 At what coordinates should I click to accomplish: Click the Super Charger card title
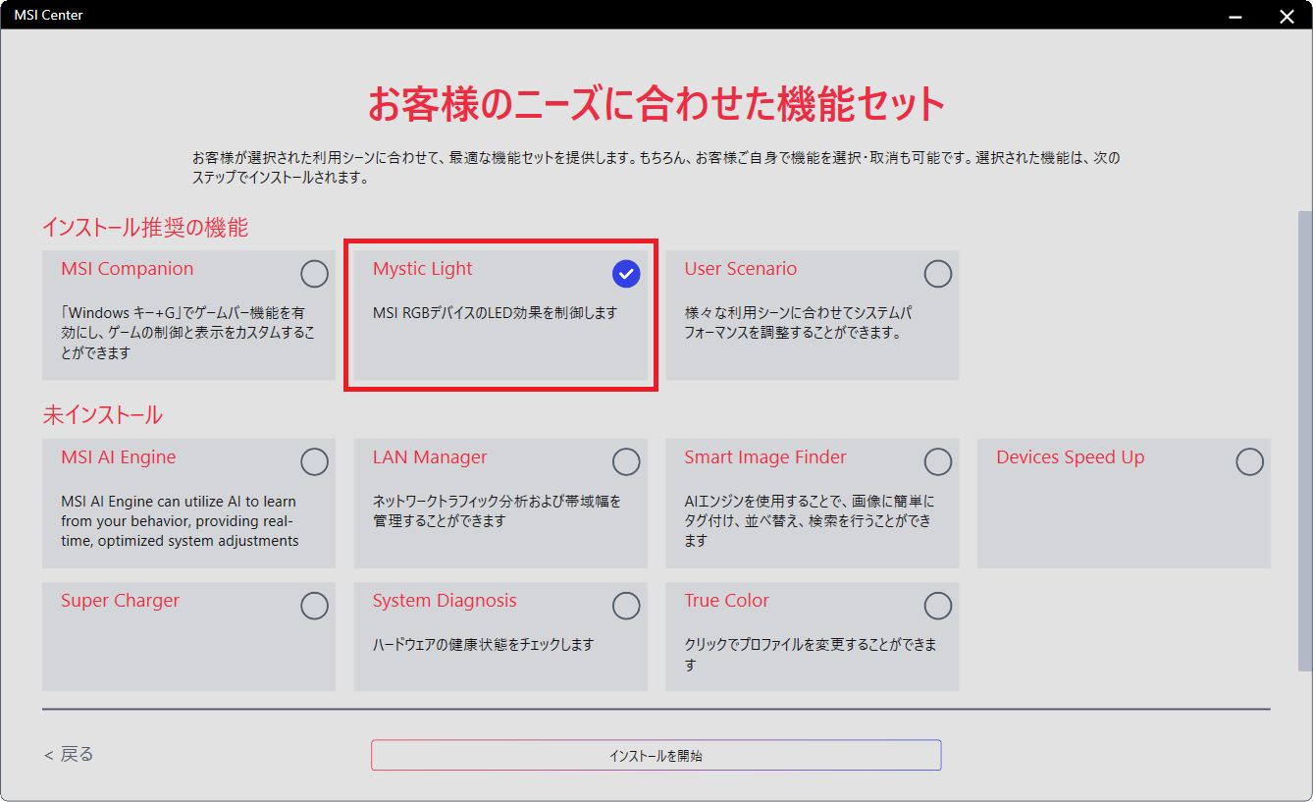[x=120, y=601]
